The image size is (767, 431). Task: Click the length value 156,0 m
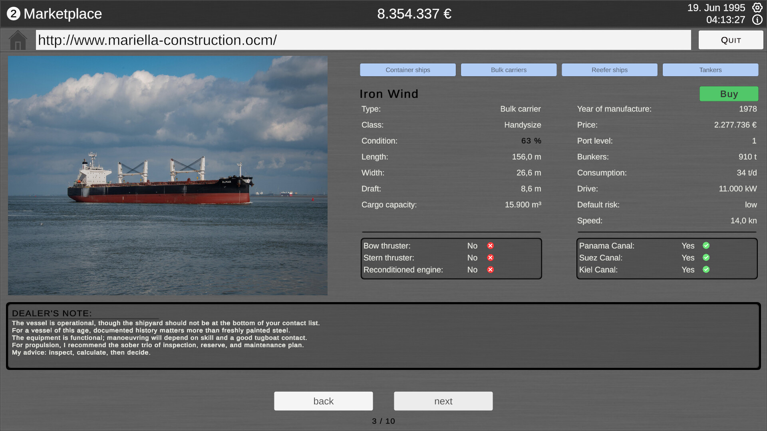click(x=527, y=157)
